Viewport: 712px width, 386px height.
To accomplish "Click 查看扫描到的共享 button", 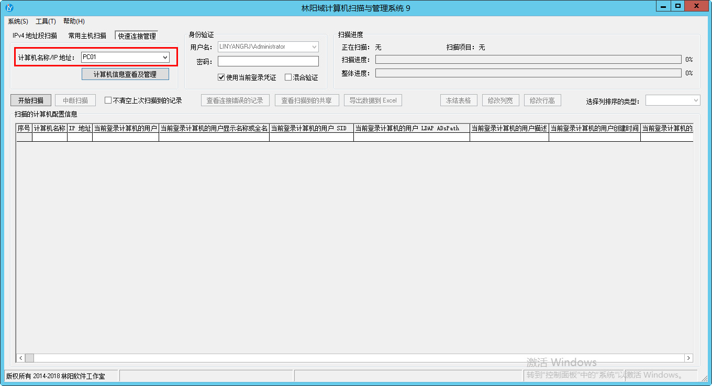I will click(307, 100).
